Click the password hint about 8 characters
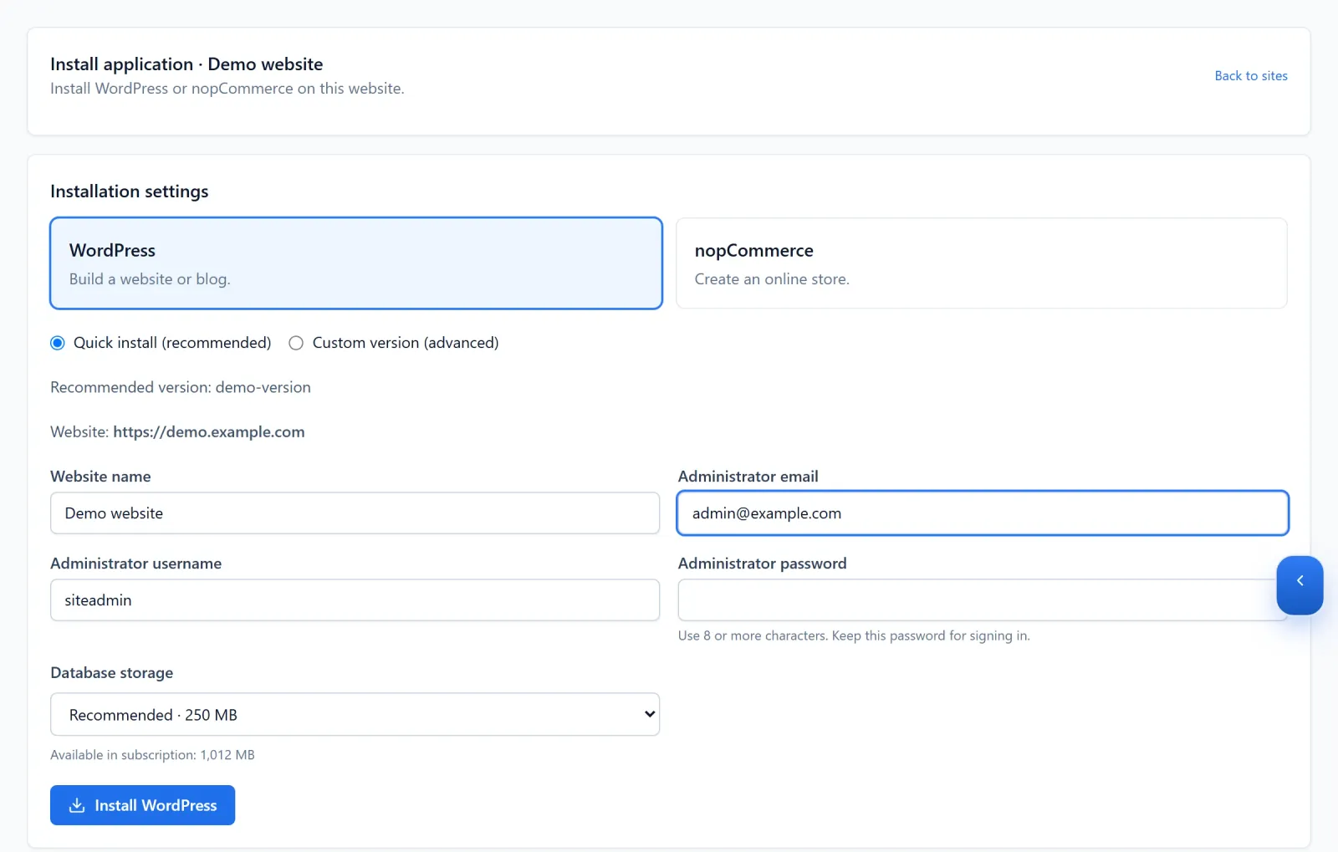The width and height of the screenshot is (1338, 852). [x=854, y=635]
